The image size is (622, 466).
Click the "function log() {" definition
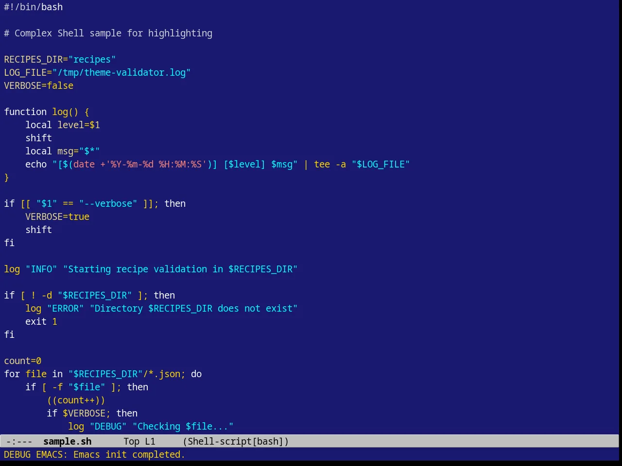47,112
